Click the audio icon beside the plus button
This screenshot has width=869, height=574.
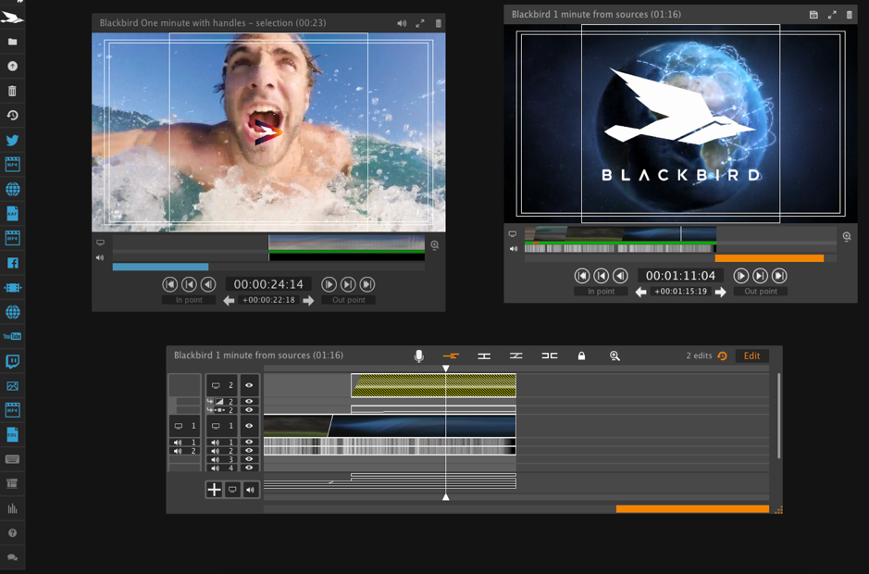tap(251, 489)
